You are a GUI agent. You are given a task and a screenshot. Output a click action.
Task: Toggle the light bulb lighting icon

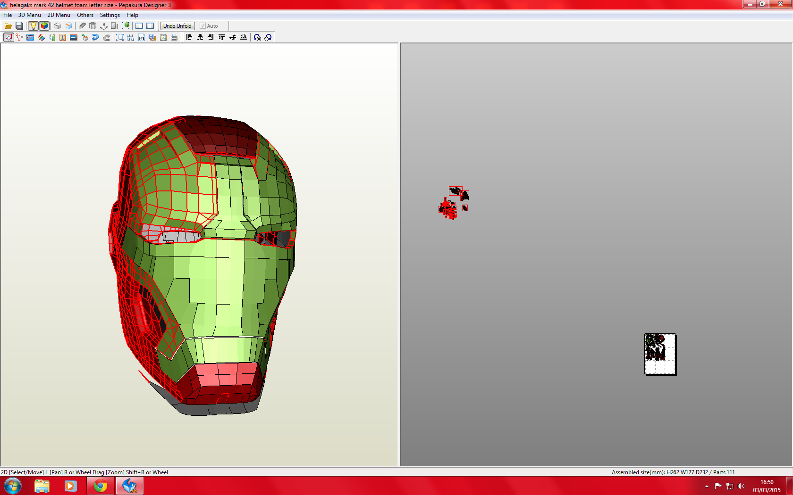(33, 26)
